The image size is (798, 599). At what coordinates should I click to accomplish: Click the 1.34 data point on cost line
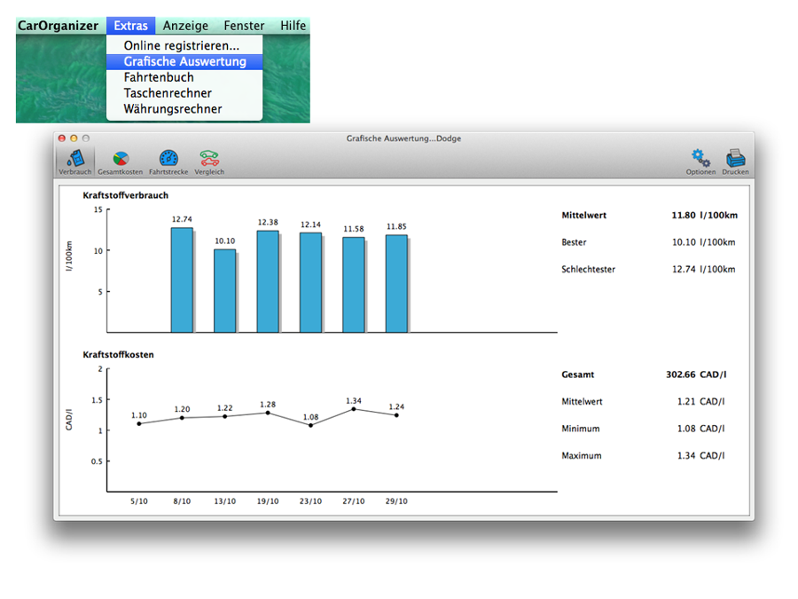tap(354, 409)
